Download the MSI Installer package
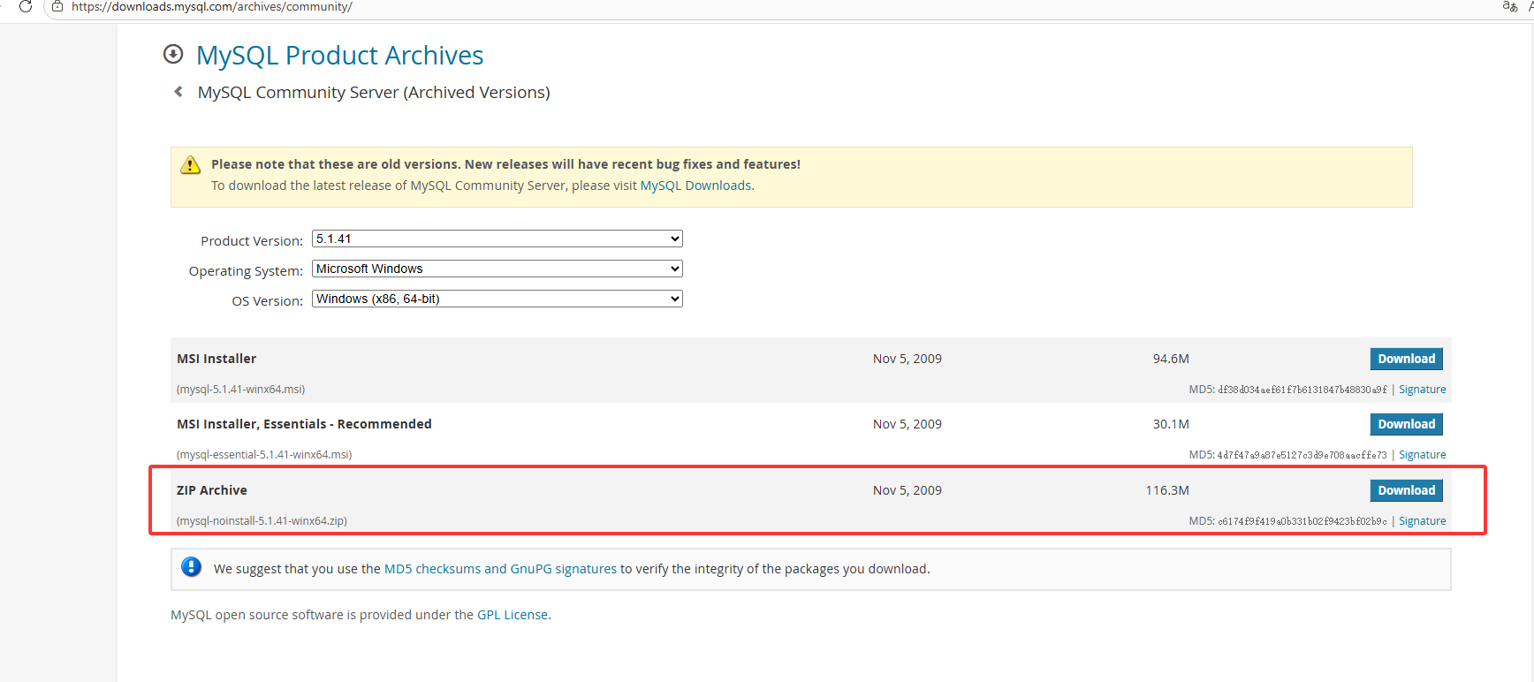 pyautogui.click(x=1406, y=359)
